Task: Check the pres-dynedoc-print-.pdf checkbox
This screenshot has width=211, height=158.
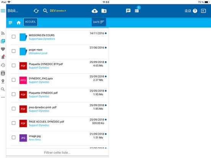Action: pyautogui.click(x=14, y=108)
